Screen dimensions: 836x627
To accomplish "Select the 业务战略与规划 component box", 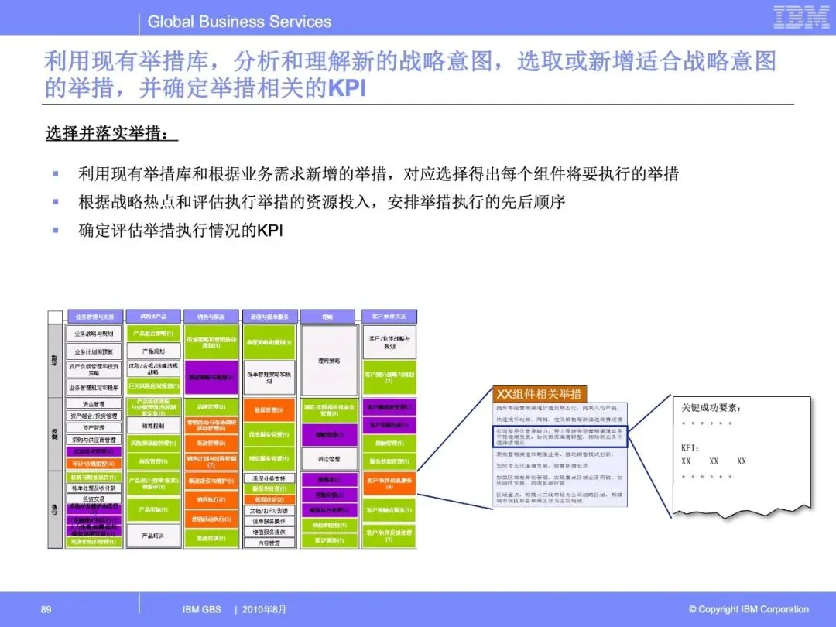I will click(94, 334).
